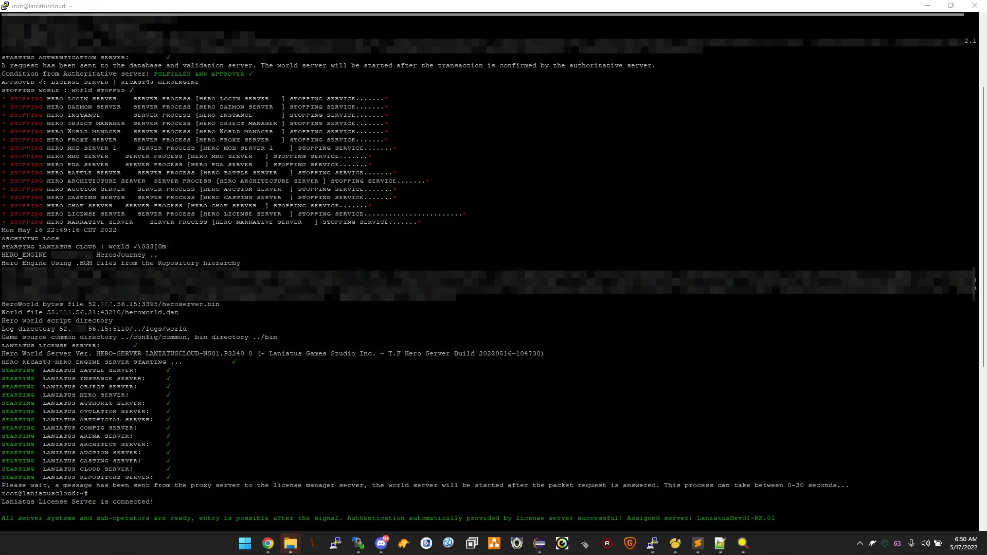Viewport: 987px width, 555px height.
Task: Click the stacked windows taskbar icon
Action: [x=472, y=543]
